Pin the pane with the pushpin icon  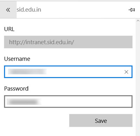tap(132, 10)
